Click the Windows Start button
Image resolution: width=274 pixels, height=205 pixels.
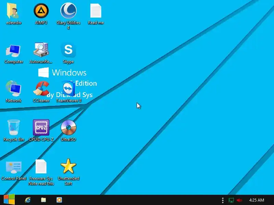9,200
